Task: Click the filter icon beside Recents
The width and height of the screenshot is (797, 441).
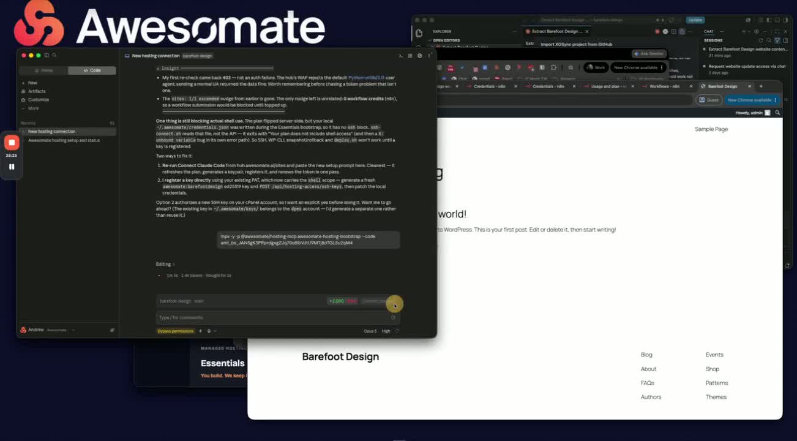Action: [112, 123]
